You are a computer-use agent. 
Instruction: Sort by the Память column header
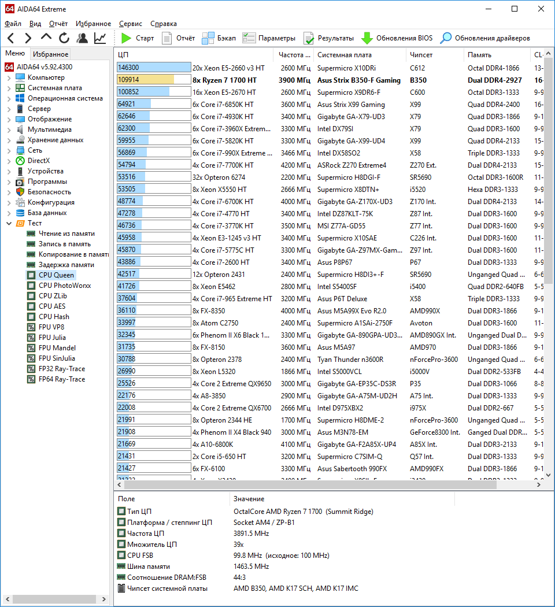pyautogui.click(x=497, y=55)
